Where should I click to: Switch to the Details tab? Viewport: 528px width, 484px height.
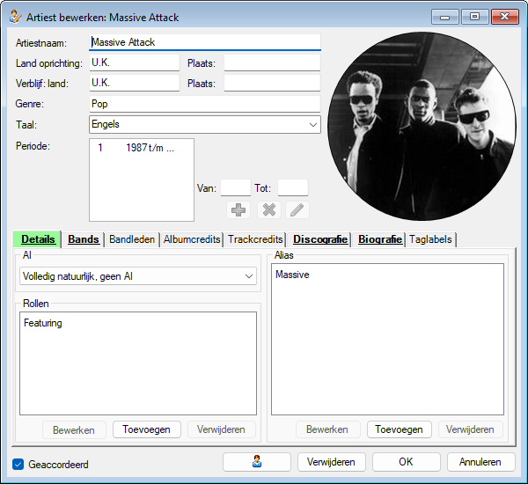click(x=37, y=239)
